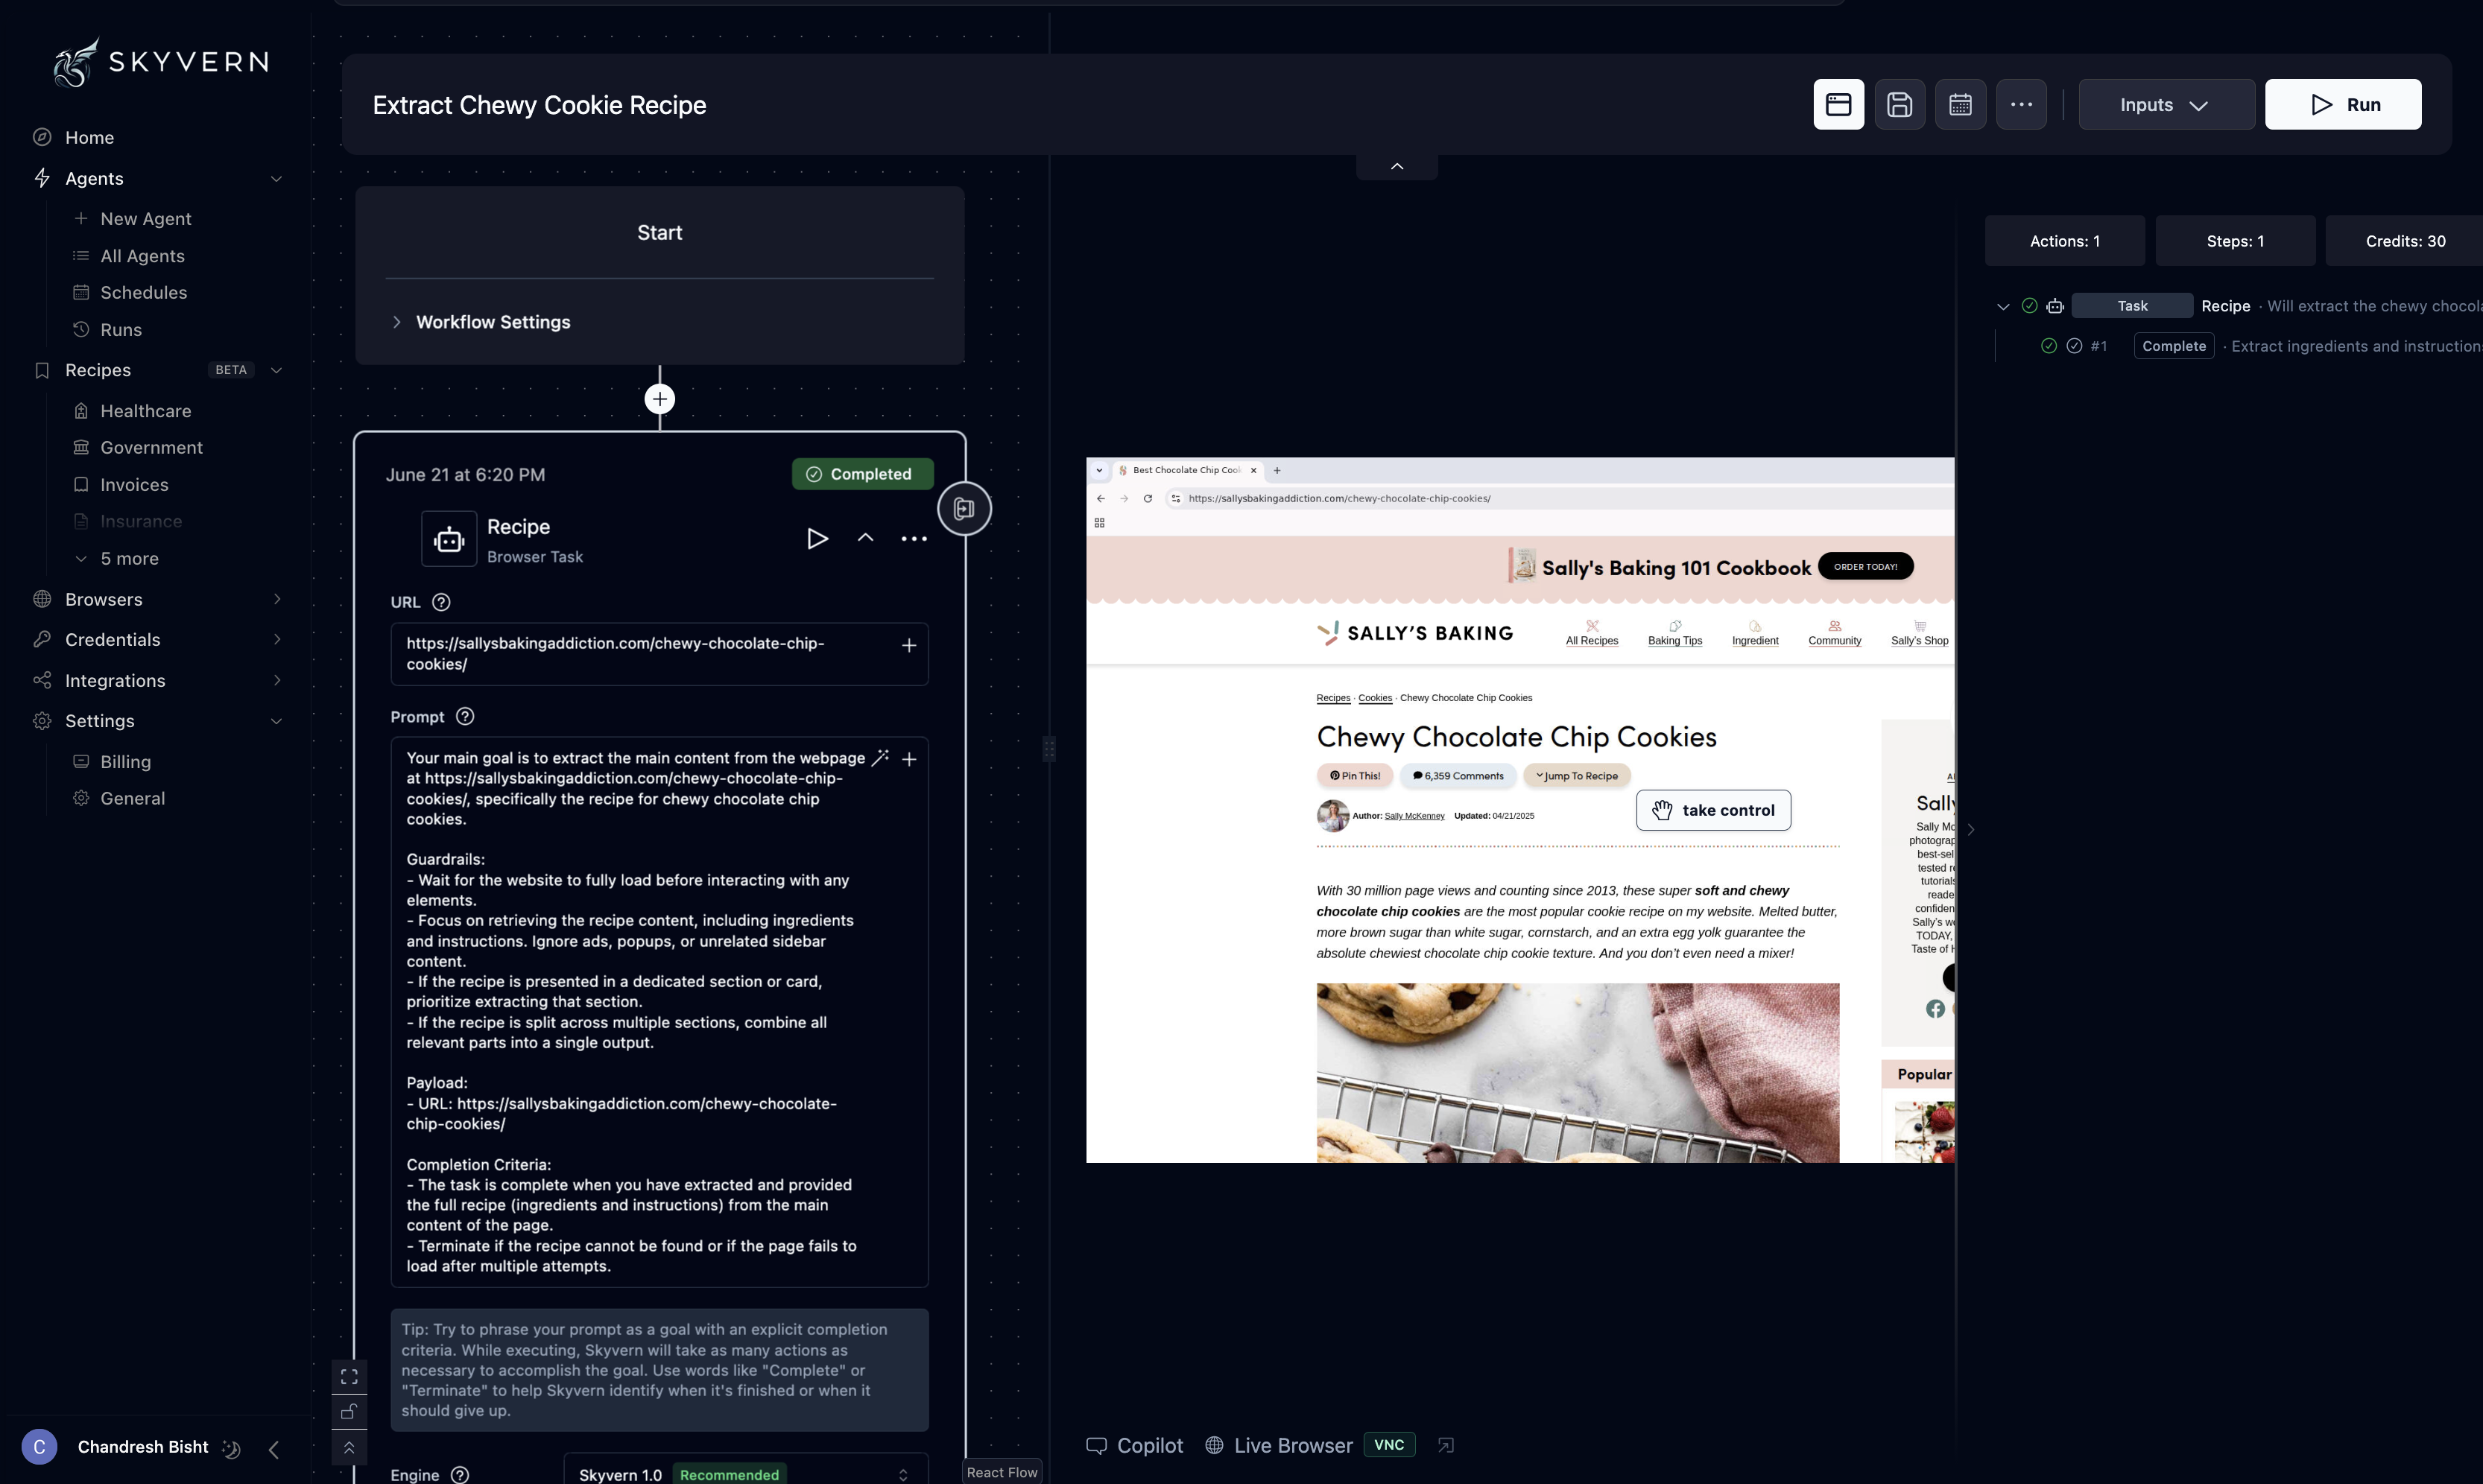Image resolution: width=2483 pixels, height=1484 pixels.
Task: Add a parameter to the Prompt field
Action: point(909,759)
